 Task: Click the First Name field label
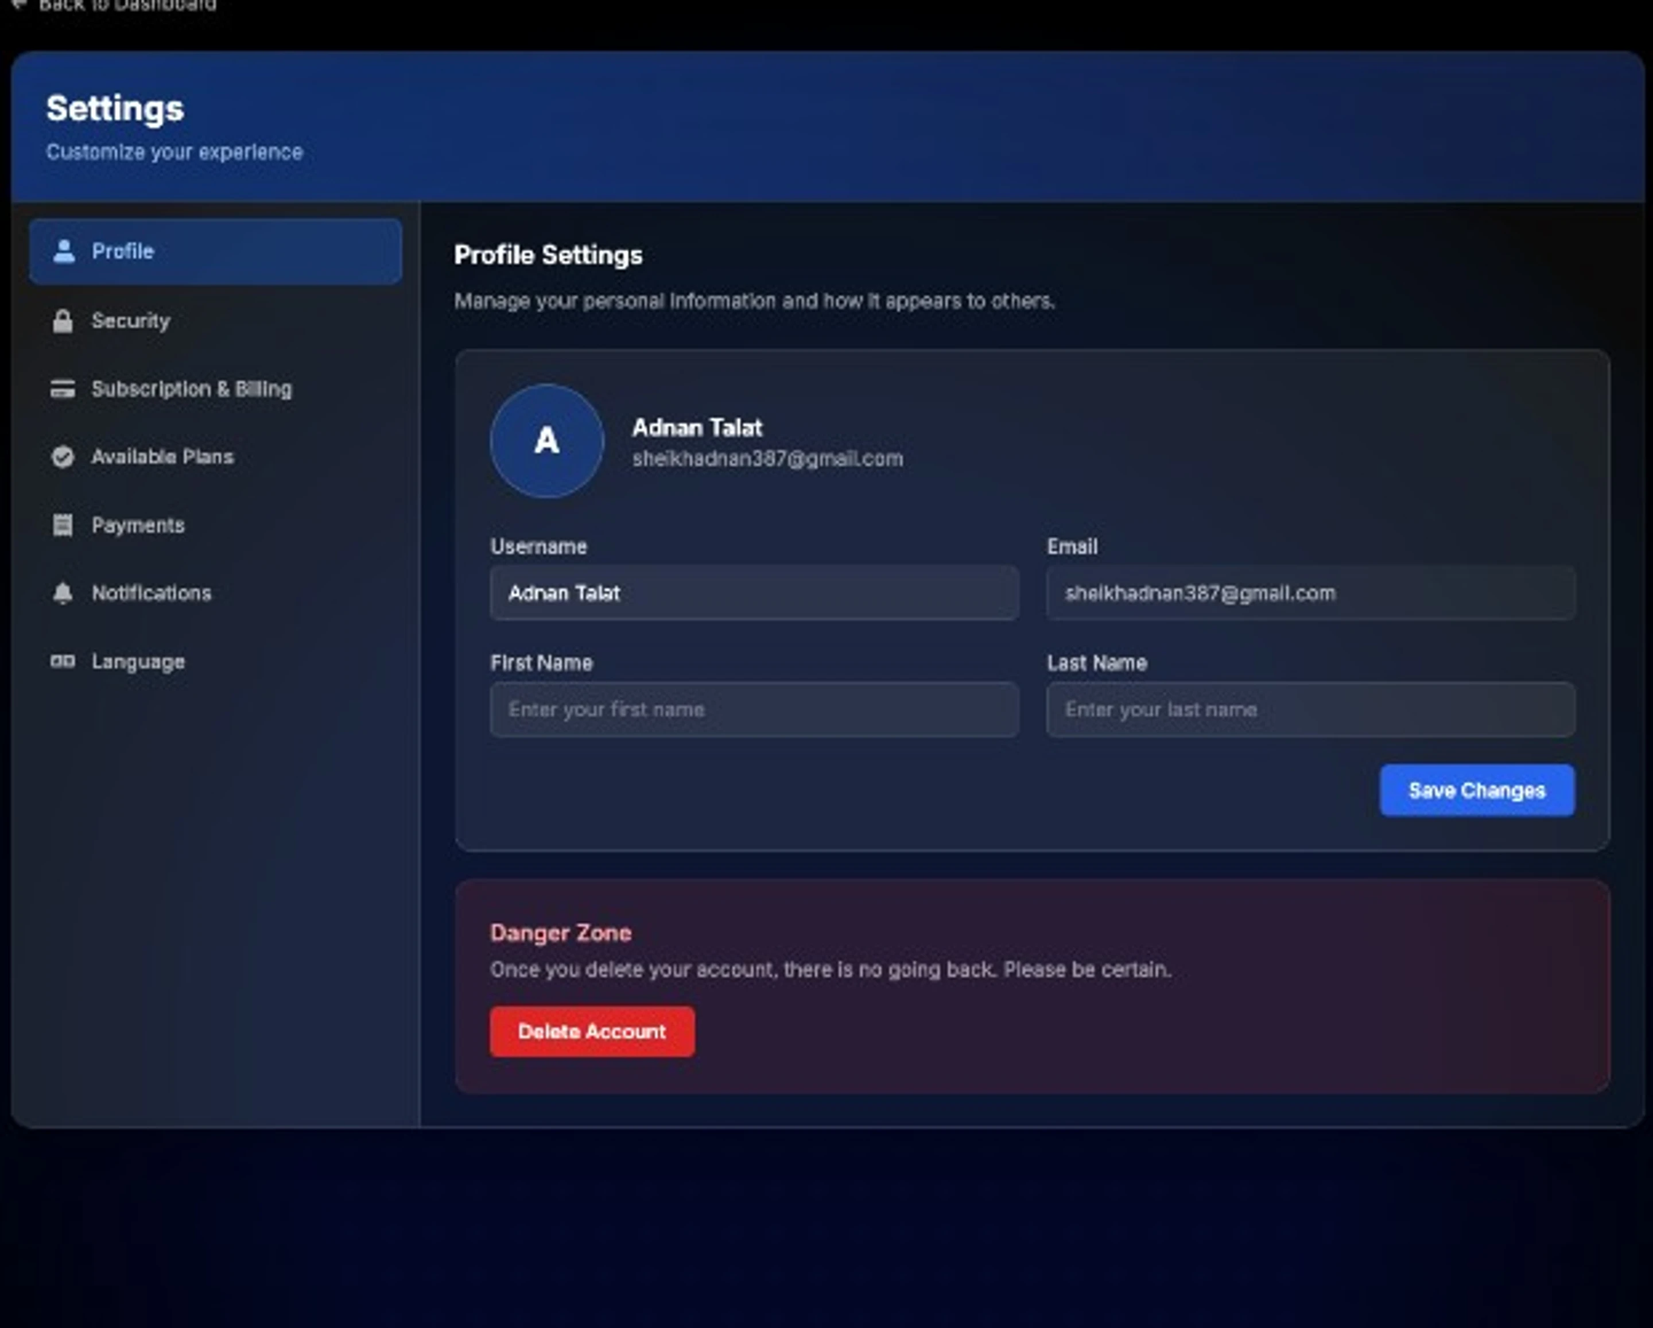point(542,663)
